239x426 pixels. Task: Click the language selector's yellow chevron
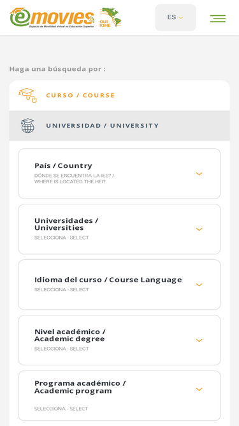[181, 18]
